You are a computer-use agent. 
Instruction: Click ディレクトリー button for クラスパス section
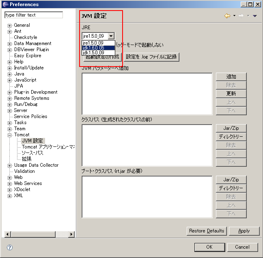click(x=231, y=137)
